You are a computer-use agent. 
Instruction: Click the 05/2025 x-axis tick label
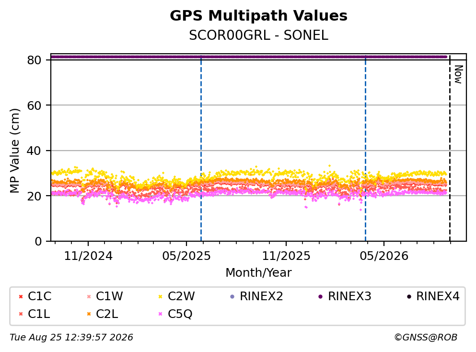pyautogui.click(x=186, y=256)
